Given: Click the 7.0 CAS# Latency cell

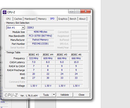Looking at the screenshot, I should tap(34, 62).
